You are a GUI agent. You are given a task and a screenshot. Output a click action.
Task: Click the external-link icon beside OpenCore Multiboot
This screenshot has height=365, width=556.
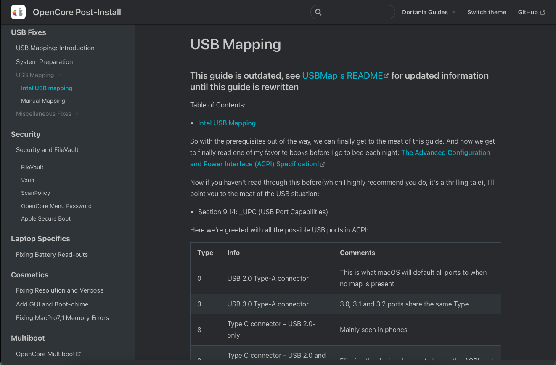78,354
